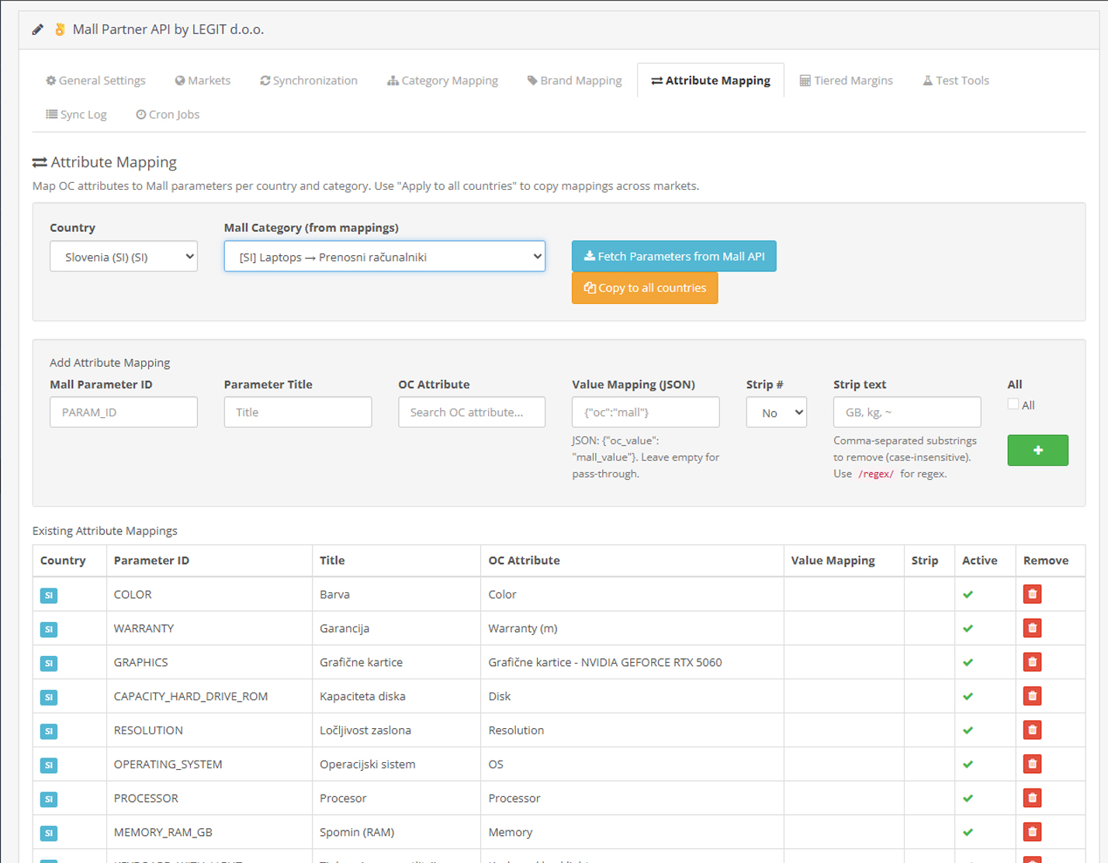
Task: Click the SI country badge in GRAPHICS row
Action: tap(49, 664)
